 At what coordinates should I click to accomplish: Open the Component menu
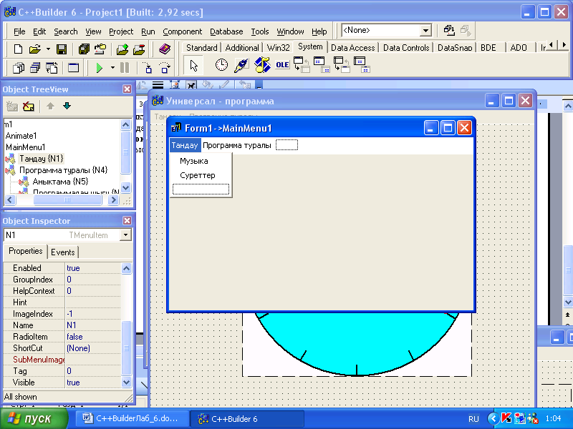(182, 31)
